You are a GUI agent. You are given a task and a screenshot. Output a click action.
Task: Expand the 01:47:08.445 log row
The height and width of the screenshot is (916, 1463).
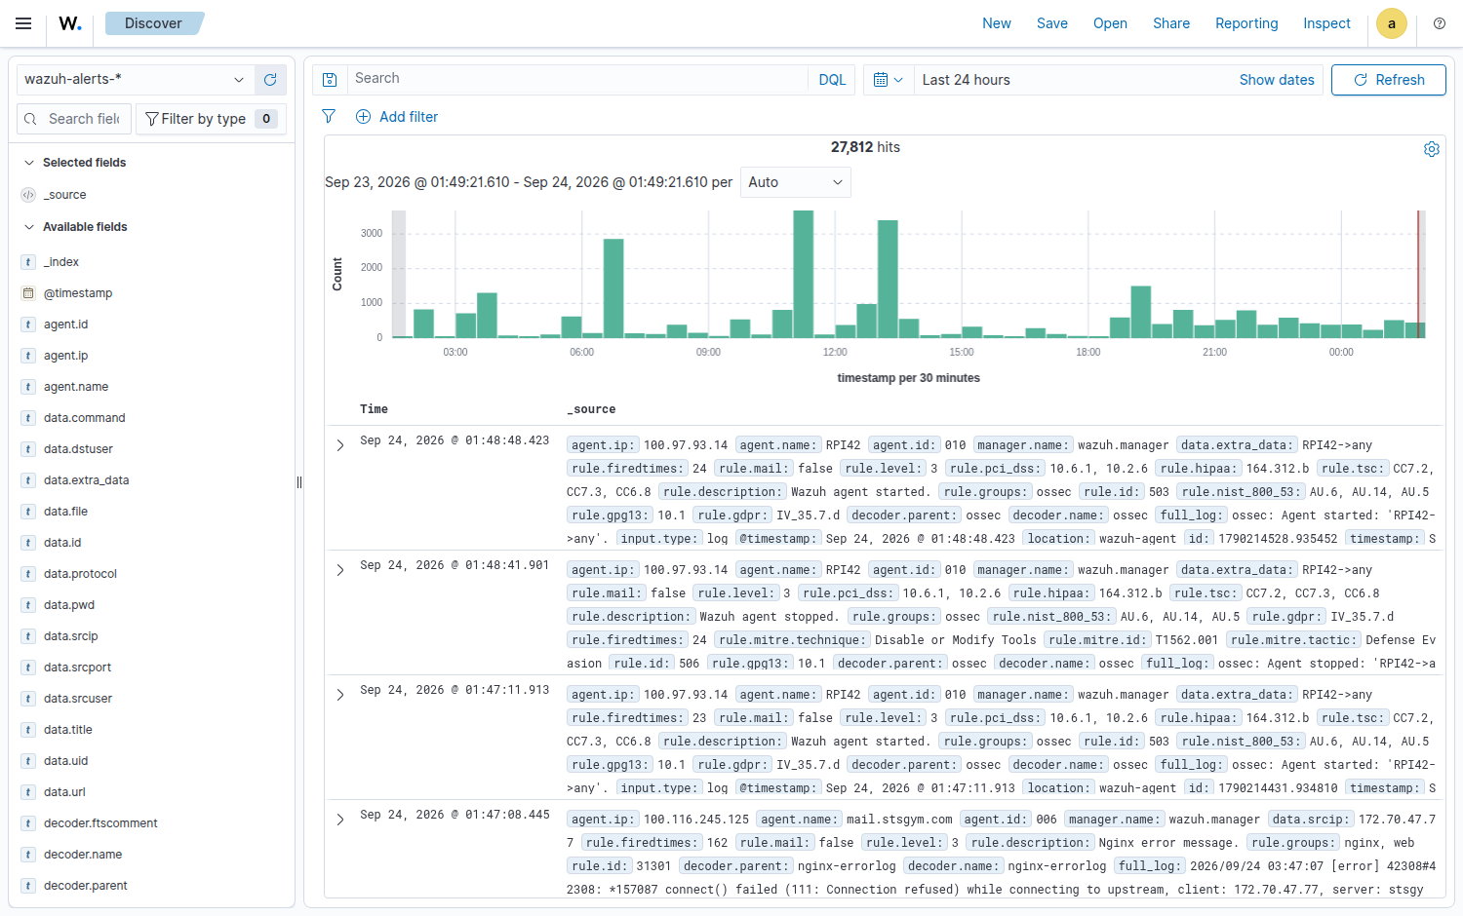[340, 820]
